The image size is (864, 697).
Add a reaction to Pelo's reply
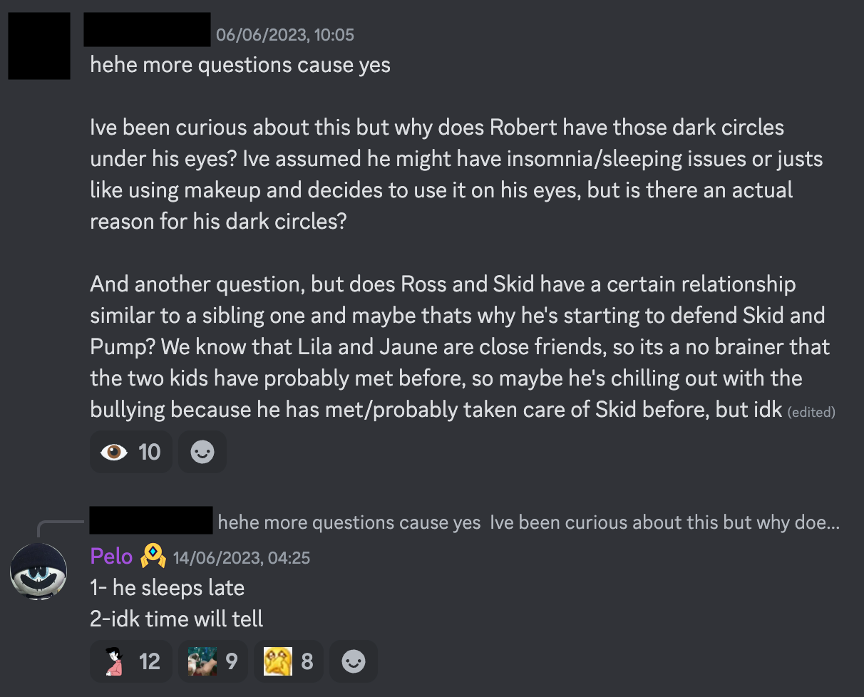pyautogui.click(x=354, y=662)
